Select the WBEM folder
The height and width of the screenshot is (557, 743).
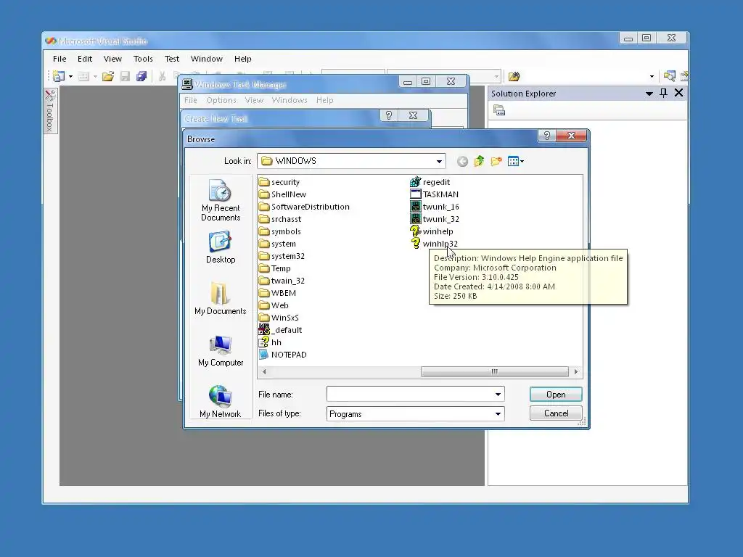(x=278, y=293)
